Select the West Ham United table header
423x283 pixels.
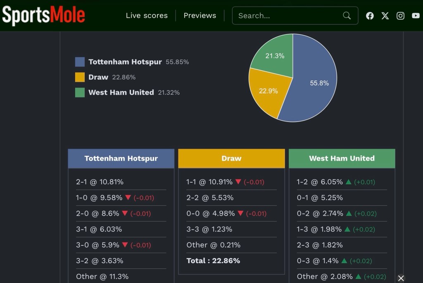342,159
